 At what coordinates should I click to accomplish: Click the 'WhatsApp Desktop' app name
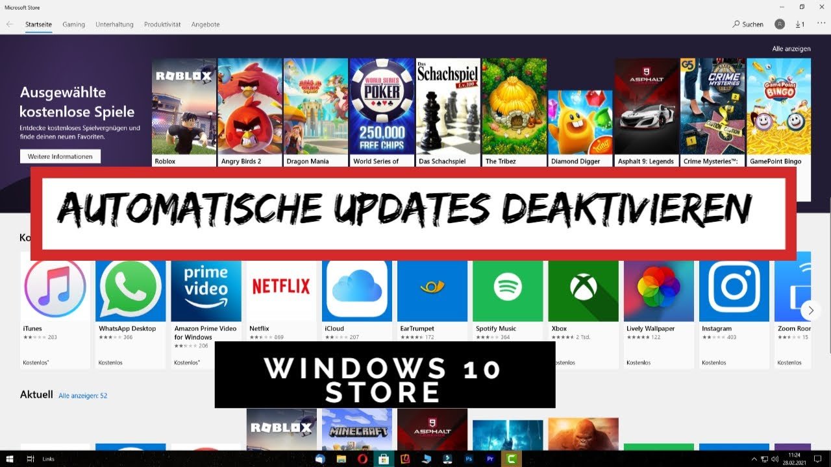click(x=127, y=329)
